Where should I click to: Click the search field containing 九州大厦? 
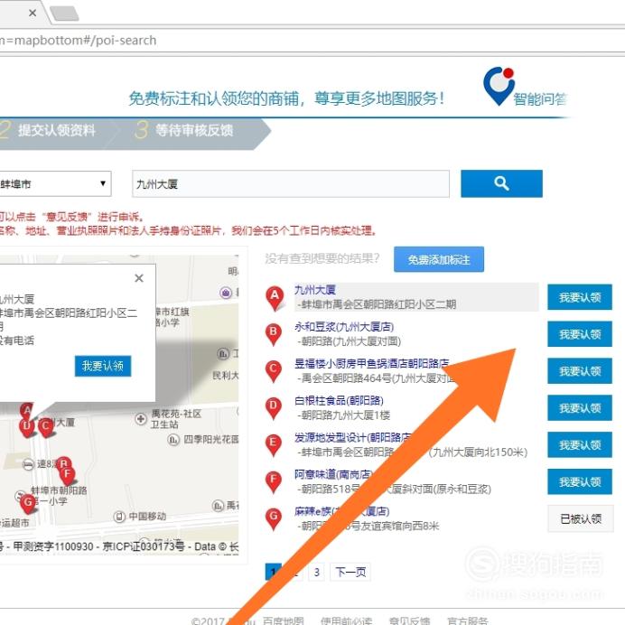point(291,183)
